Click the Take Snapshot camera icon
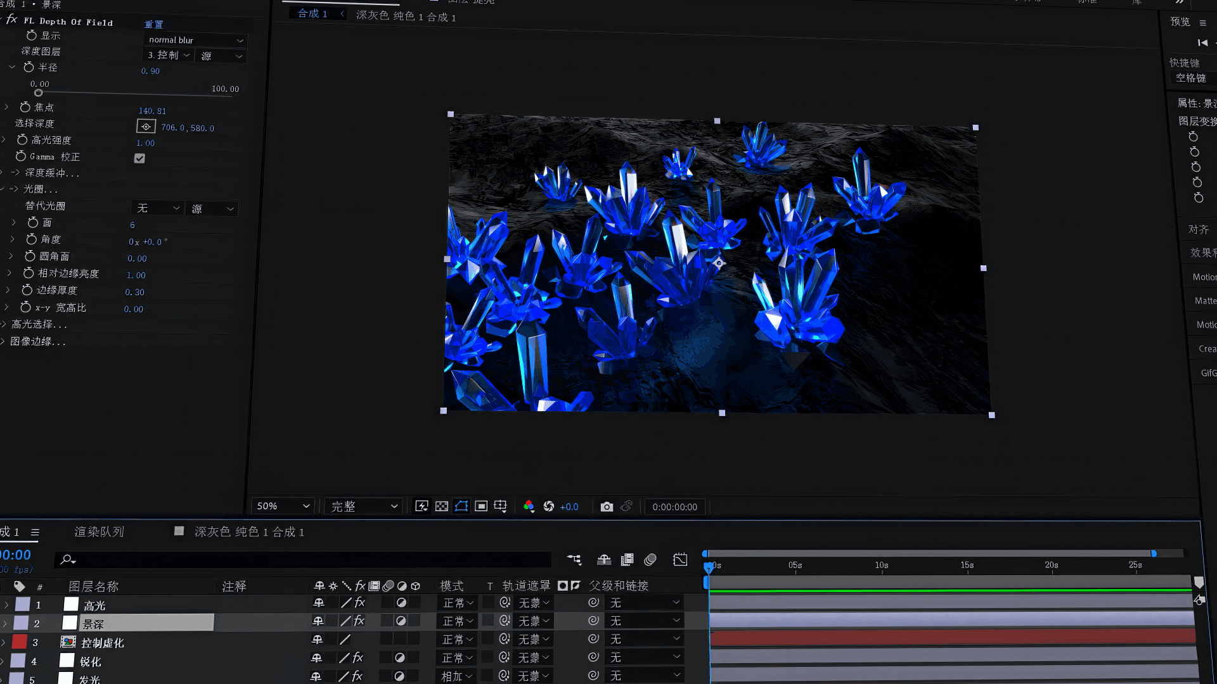This screenshot has height=684, width=1217. (607, 507)
